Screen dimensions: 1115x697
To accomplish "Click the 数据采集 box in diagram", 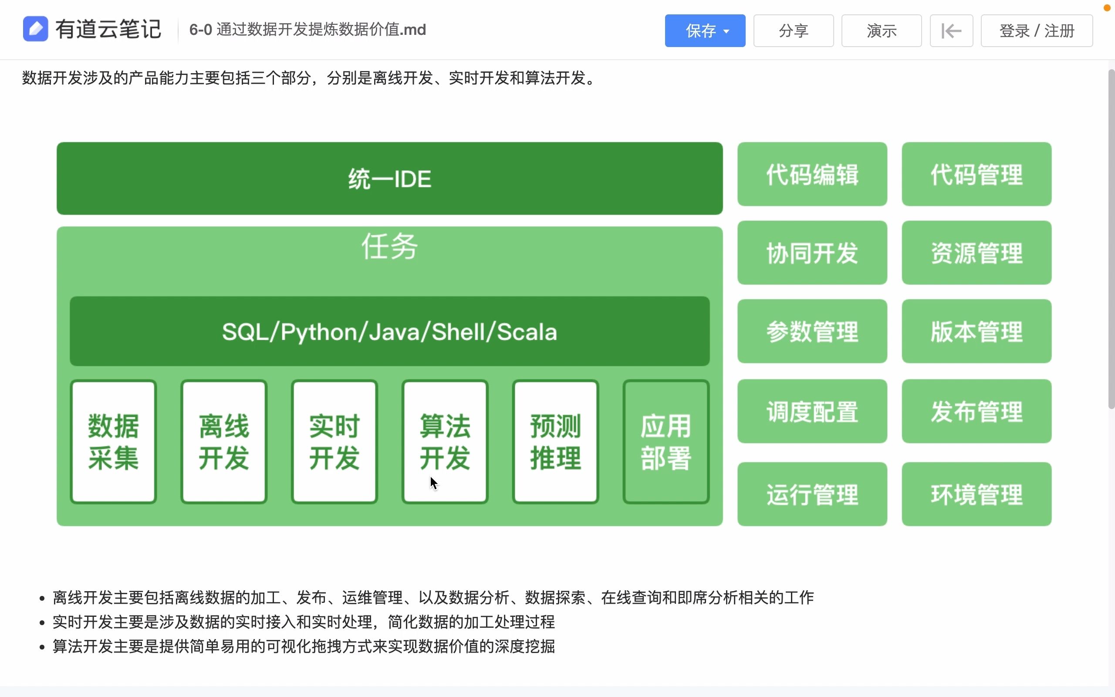I will (x=113, y=442).
